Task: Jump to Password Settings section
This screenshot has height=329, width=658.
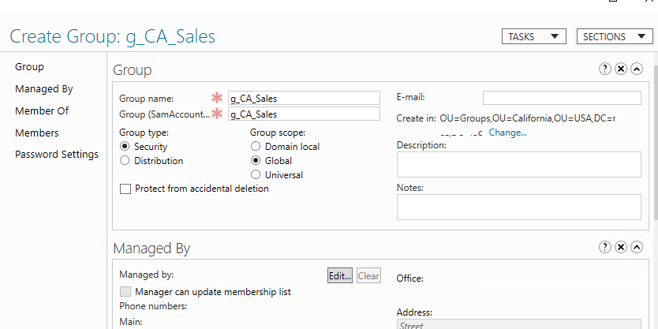Action: pyautogui.click(x=56, y=155)
